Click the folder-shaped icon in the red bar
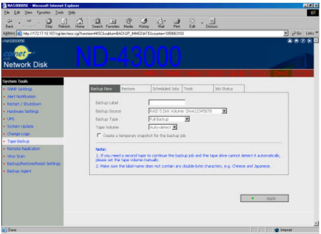Image resolution: width=321 pixels, height=234 pixels. 260,73
